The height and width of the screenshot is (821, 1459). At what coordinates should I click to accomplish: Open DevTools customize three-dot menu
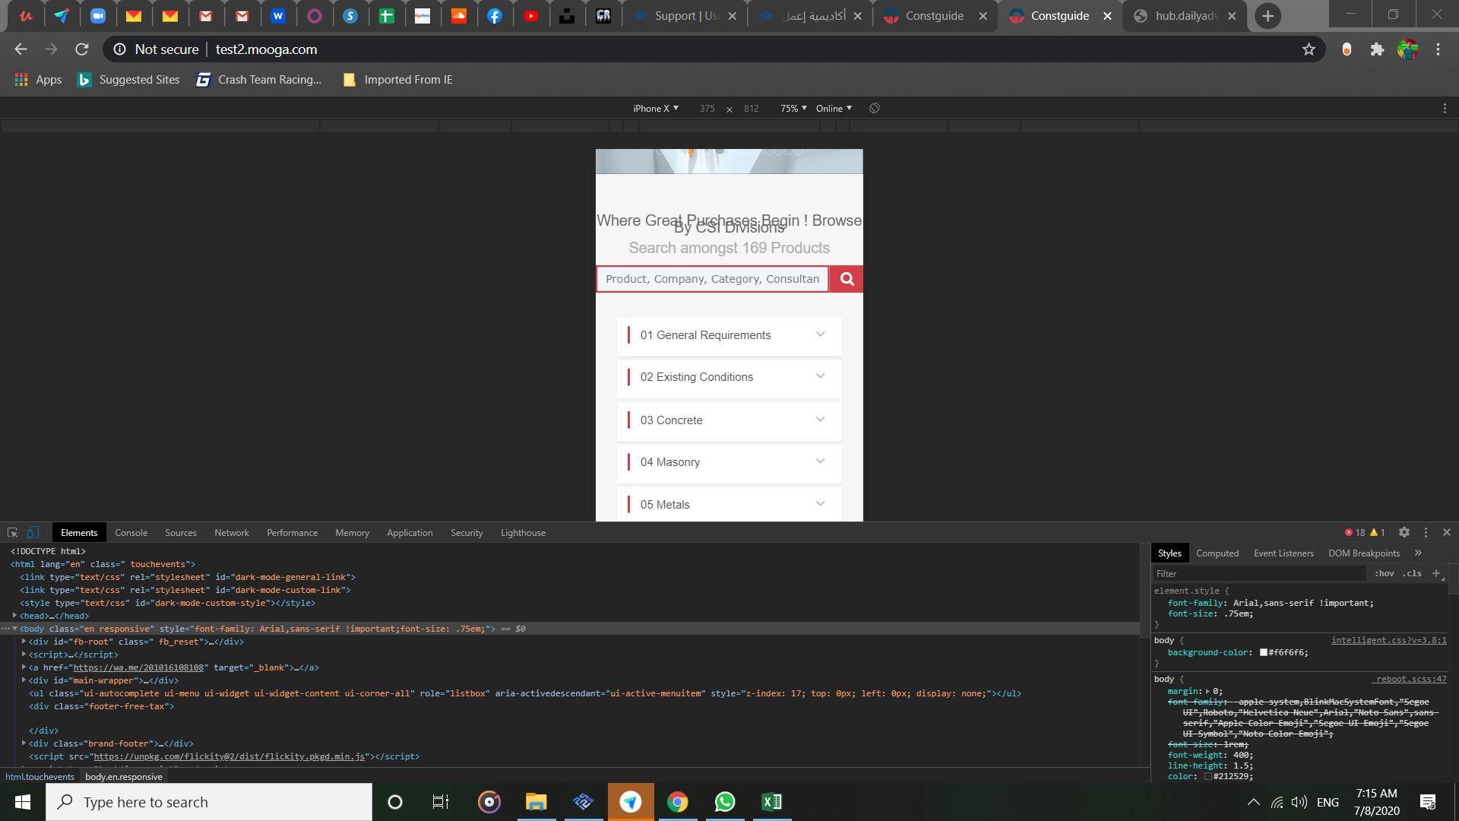click(x=1426, y=532)
